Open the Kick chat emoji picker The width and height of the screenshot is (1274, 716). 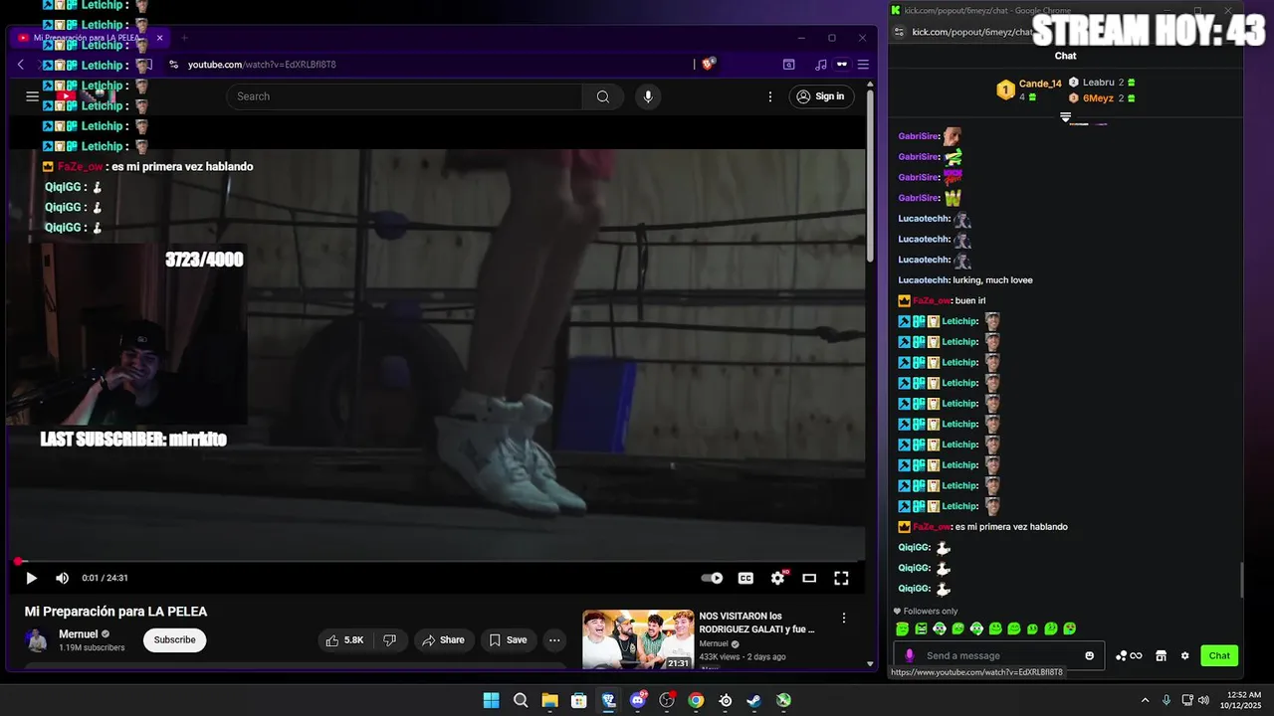tap(1090, 655)
